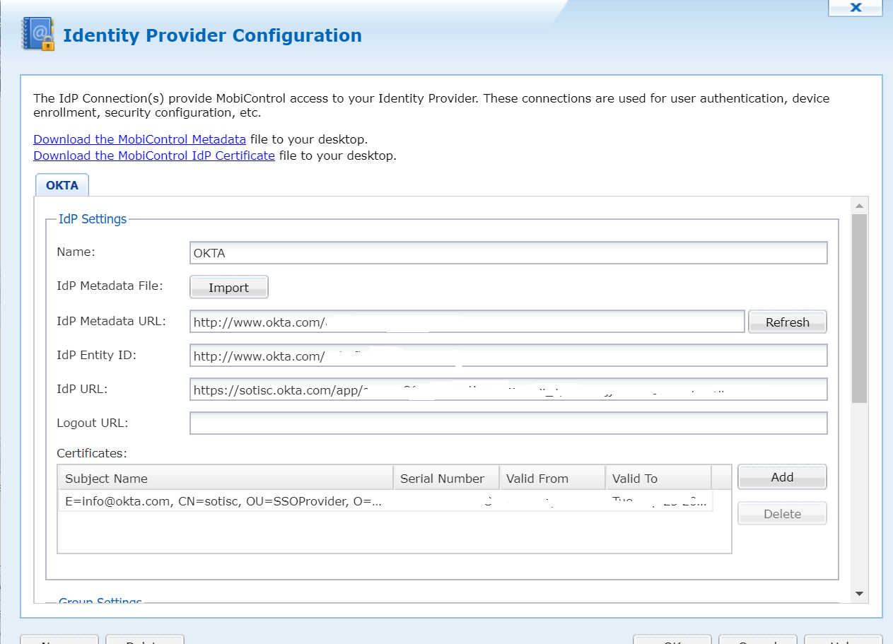Focus the Name text field
This screenshot has height=644, width=893.
coord(508,253)
